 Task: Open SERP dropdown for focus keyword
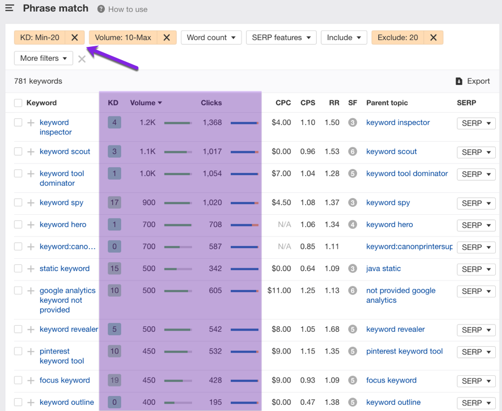(476, 381)
